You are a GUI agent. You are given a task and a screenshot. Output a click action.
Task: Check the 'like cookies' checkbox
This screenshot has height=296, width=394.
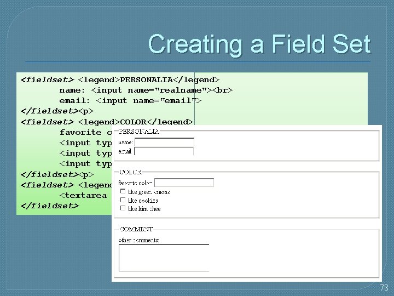point(123,200)
